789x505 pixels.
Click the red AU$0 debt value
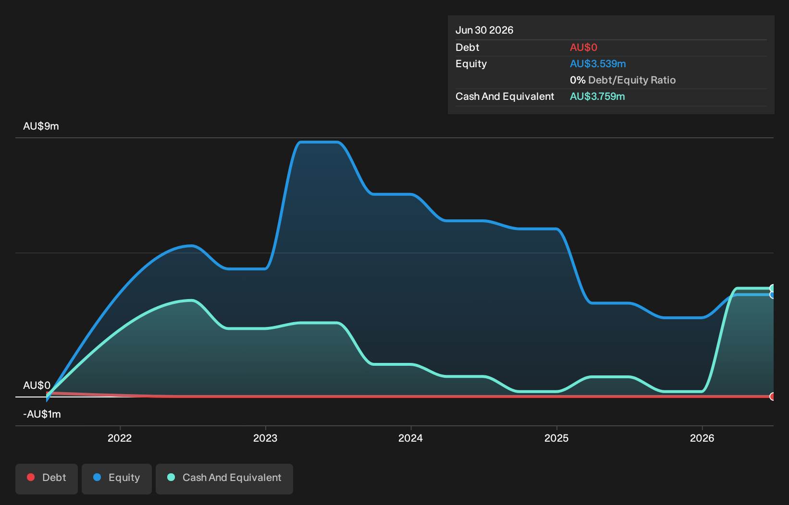583,48
